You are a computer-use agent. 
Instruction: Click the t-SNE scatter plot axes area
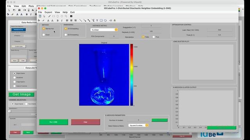click(x=206, y=62)
